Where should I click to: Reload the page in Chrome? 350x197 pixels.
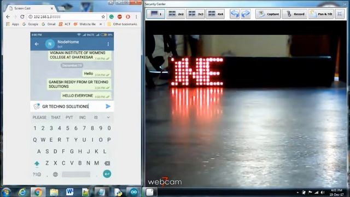[x=22, y=17]
